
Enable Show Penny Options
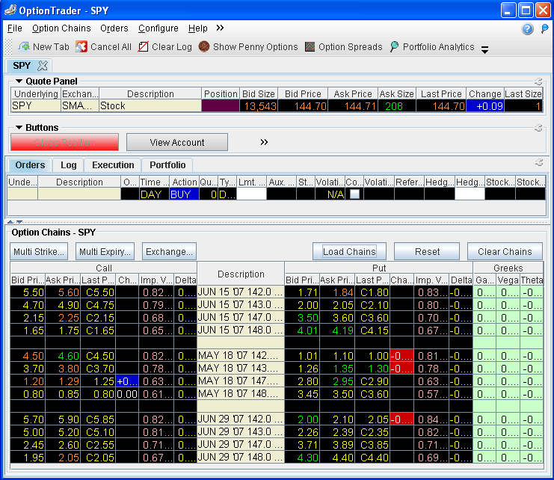(x=204, y=47)
